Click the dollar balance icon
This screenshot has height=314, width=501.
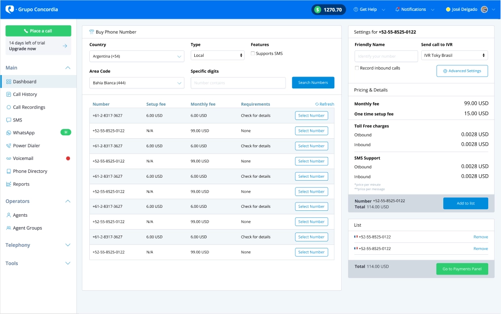click(x=318, y=9)
